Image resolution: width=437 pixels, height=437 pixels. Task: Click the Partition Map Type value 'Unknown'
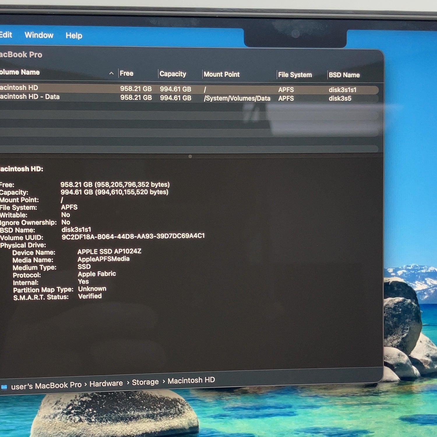(92, 289)
